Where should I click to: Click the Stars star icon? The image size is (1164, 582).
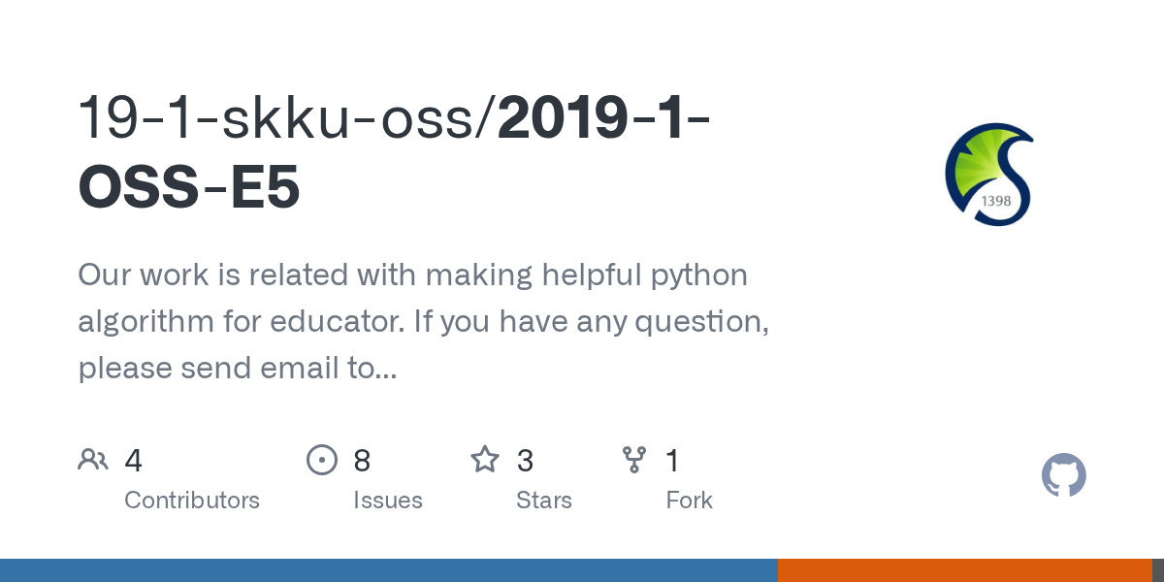coord(485,460)
